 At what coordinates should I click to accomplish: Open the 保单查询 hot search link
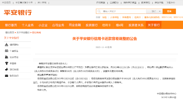(x=127, y=17)
